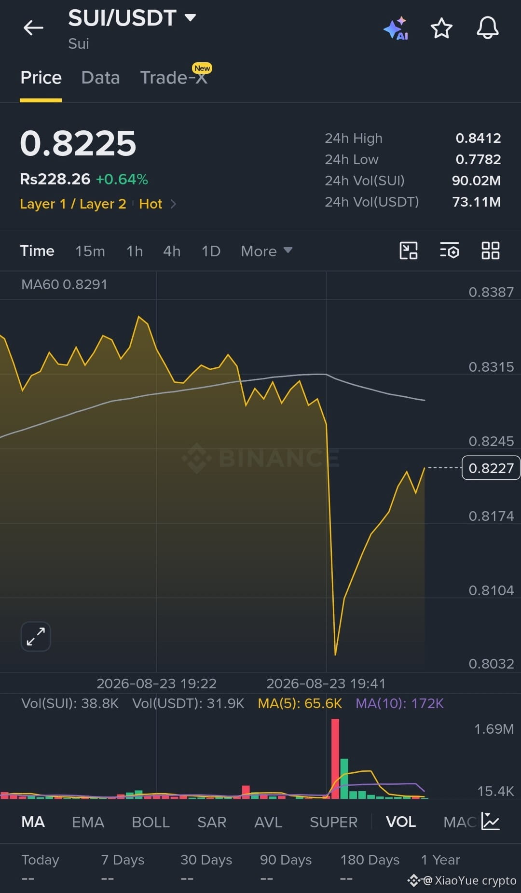Switch to the Price tab

click(x=41, y=78)
